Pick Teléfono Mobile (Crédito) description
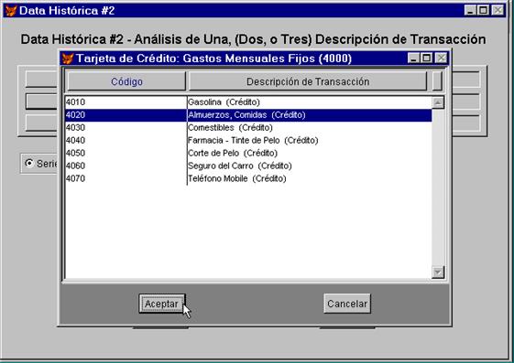The width and height of the screenshot is (514, 363). 310,178
